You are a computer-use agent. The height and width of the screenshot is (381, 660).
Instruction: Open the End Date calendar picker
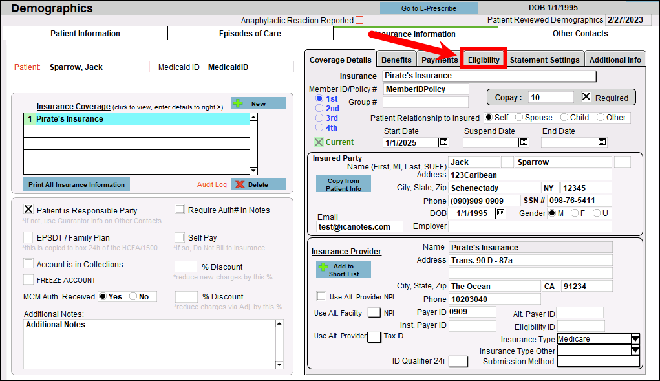(602, 142)
